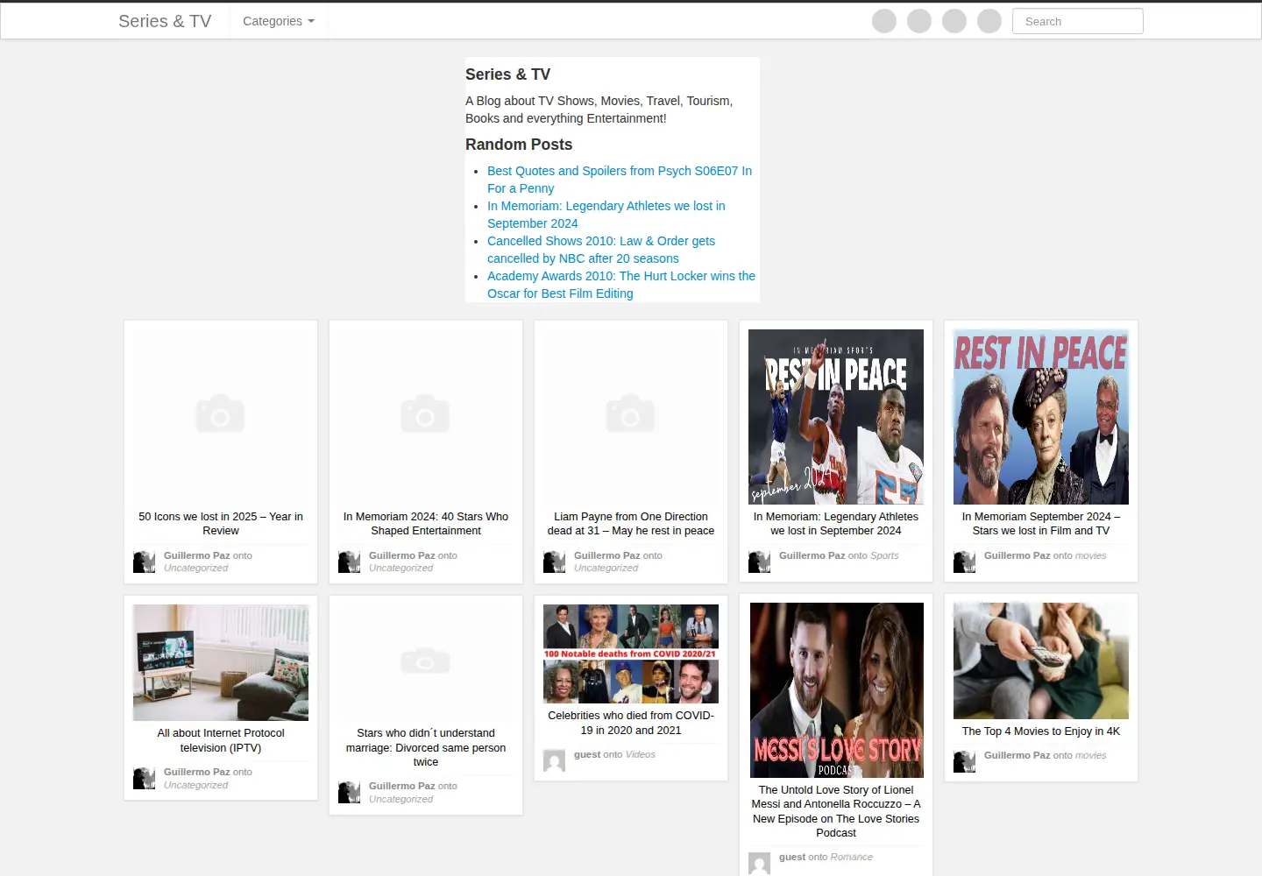
Task: Click the round navbar icon nearest the Search box
Action: [989, 21]
